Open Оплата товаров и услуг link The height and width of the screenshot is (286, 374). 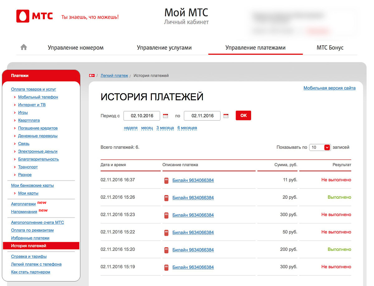(34, 89)
